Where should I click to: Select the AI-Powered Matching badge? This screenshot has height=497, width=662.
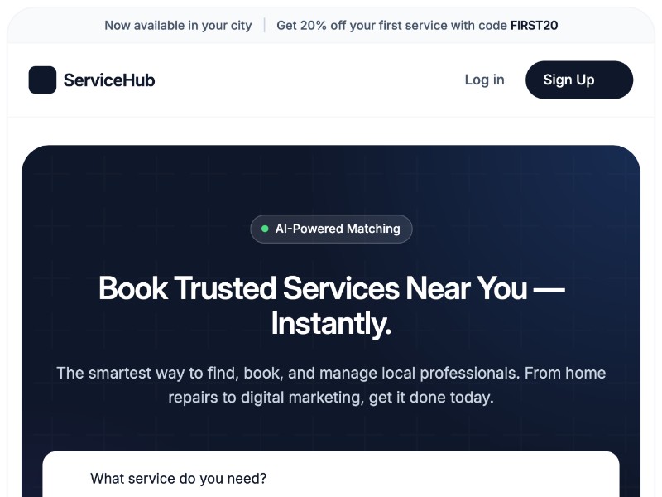click(x=331, y=229)
